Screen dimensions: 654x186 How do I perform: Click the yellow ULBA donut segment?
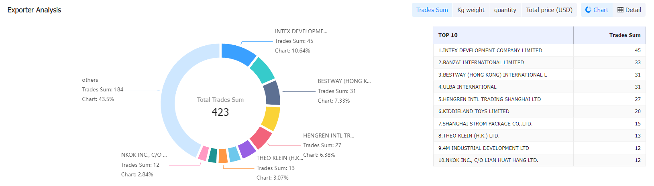click(271, 118)
